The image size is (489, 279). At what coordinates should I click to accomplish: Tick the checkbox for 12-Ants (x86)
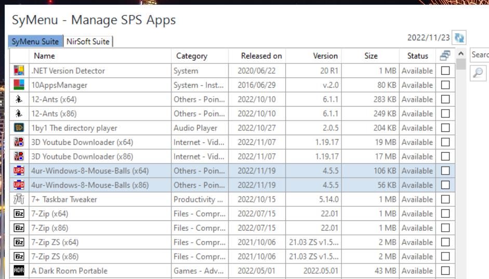[x=445, y=114]
